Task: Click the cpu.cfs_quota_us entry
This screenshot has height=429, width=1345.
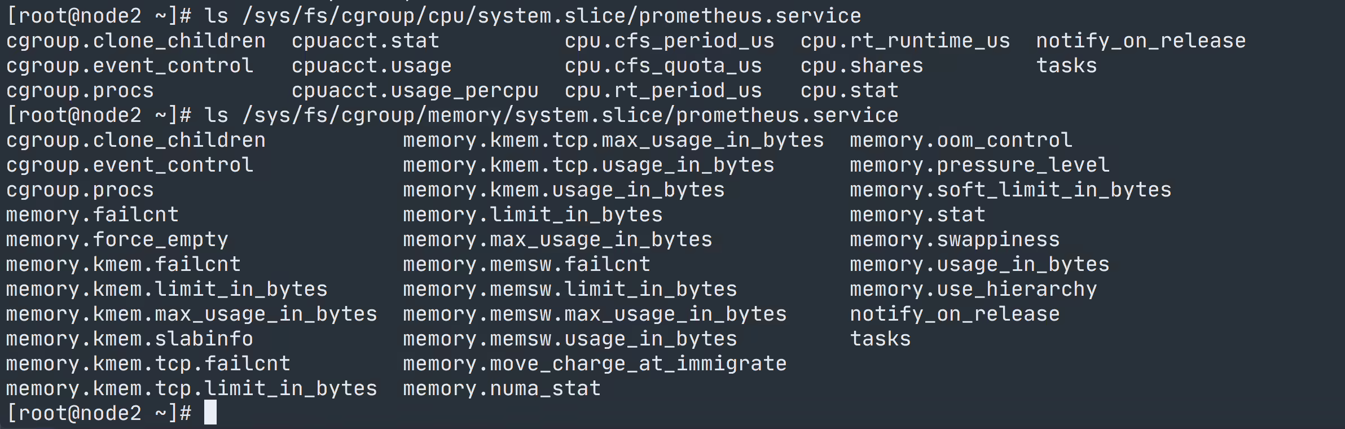Action: [663, 66]
